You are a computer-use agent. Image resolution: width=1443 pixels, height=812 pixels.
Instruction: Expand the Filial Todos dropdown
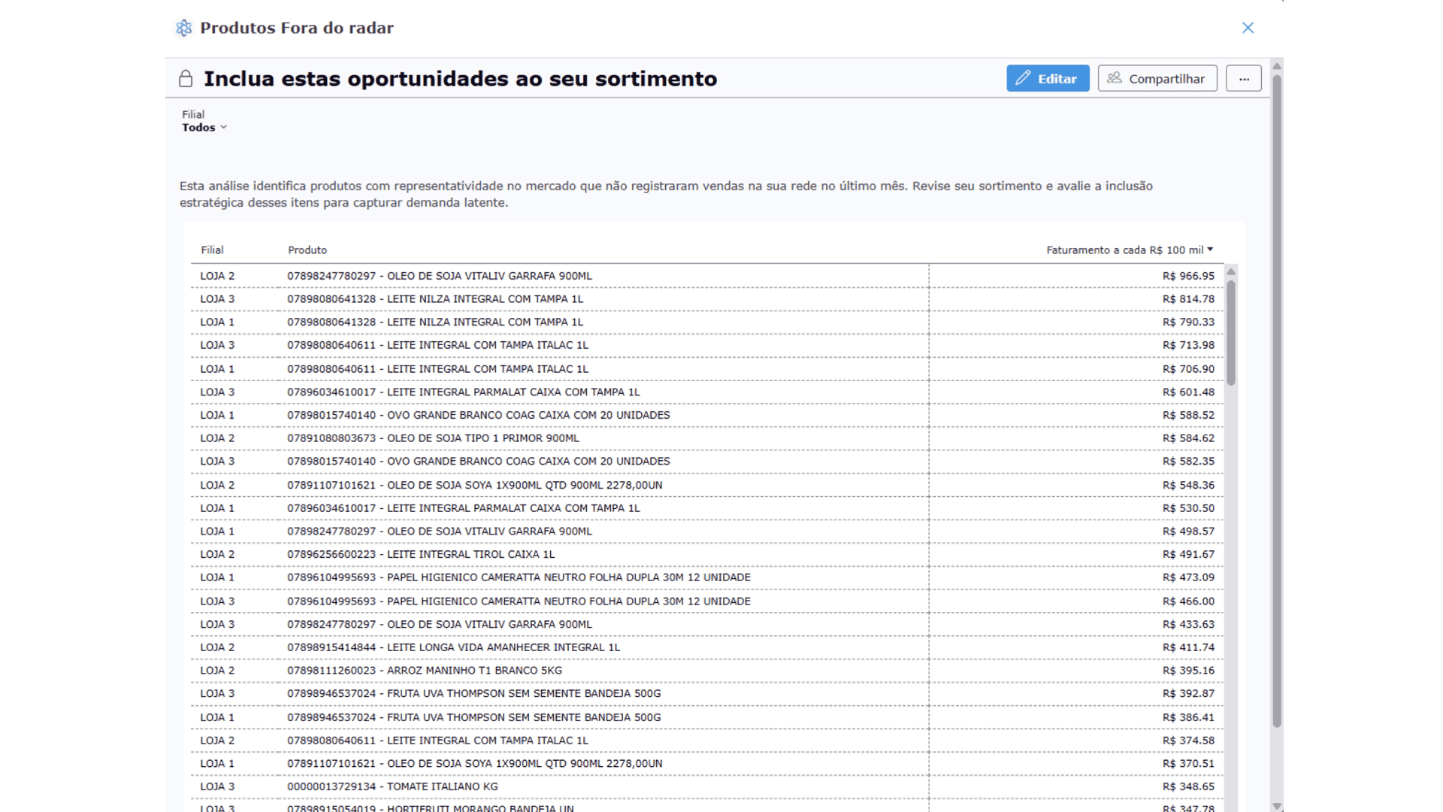[204, 127]
